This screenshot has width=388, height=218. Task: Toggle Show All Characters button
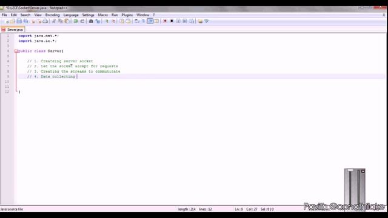click(143, 21)
